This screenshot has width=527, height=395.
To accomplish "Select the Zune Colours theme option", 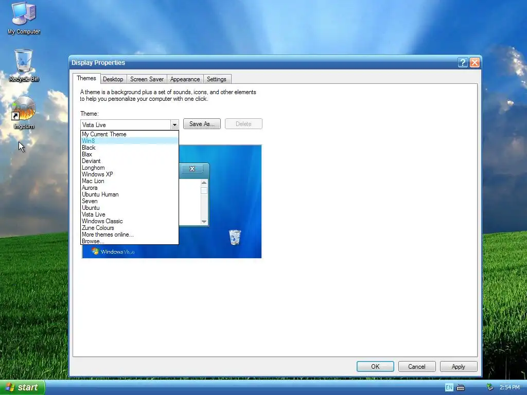I will (x=129, y=228).
